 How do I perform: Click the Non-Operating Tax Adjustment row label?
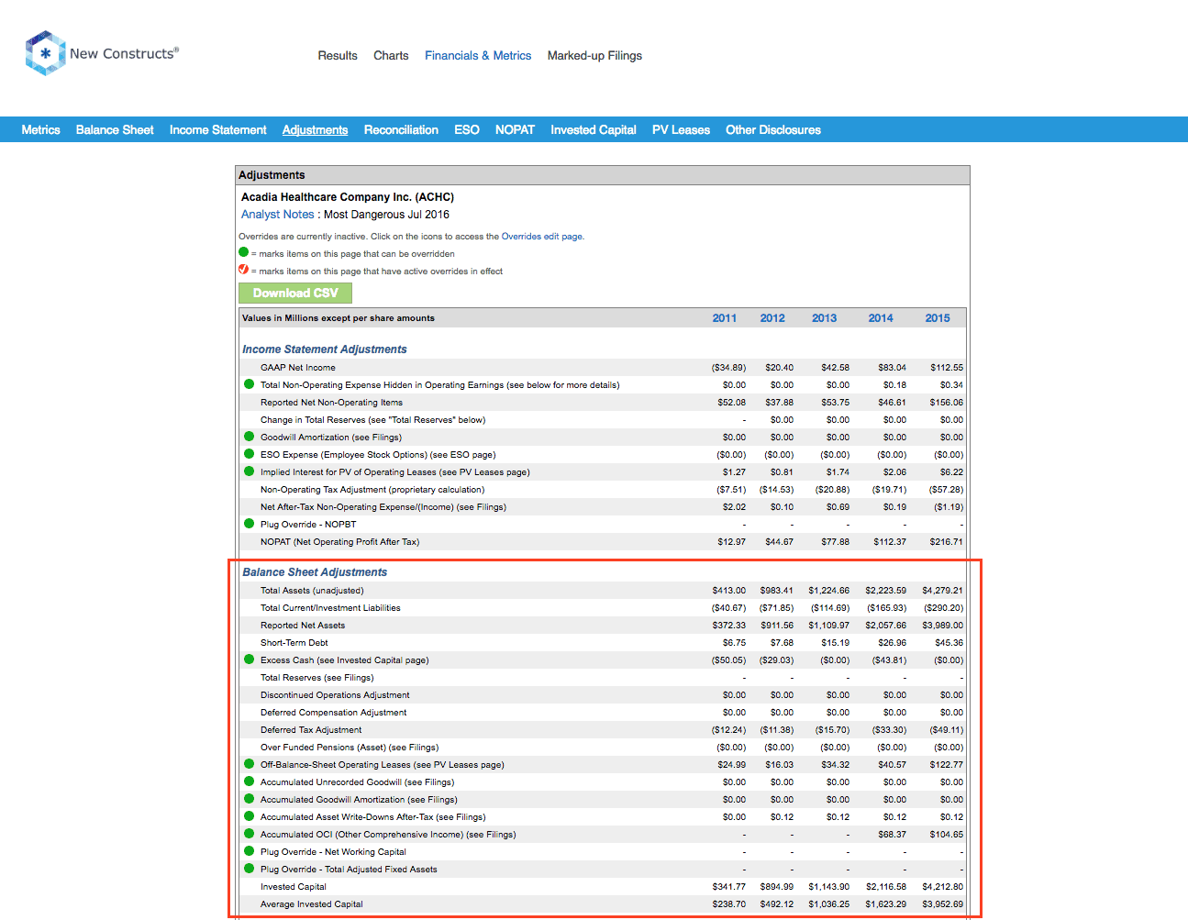tap(372, 490)
